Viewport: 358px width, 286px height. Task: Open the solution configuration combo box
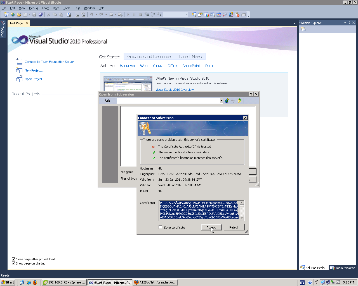tap(176, 15)
